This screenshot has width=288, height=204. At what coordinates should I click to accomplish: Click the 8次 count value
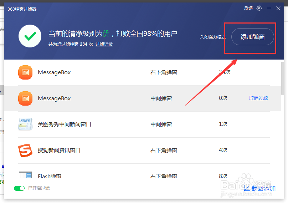tap(223, 176)
